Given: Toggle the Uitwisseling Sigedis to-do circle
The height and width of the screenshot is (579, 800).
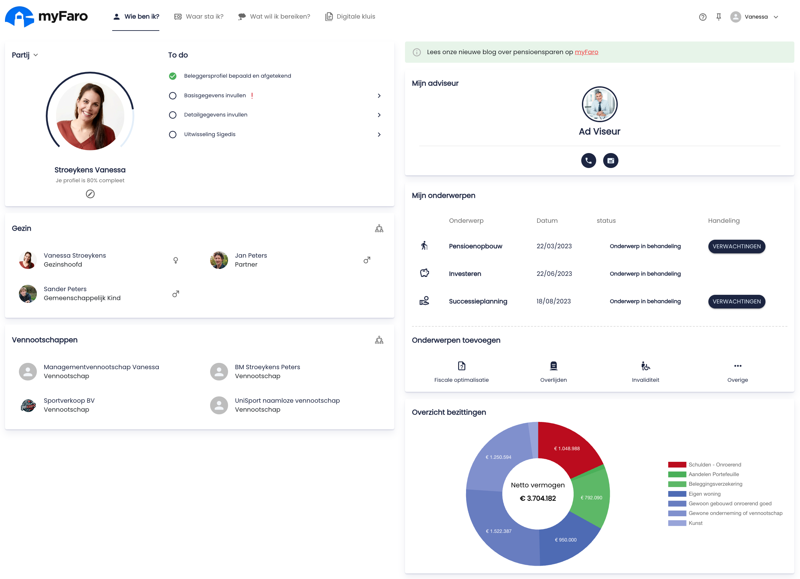Looking at the screenshot, I should coord(173,134).
